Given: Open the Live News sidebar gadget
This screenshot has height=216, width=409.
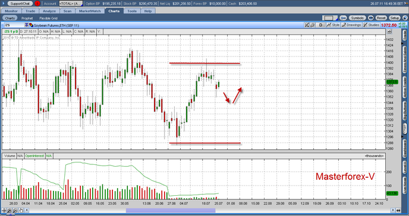Looking at the screenshot, I should [x=405, y=186].
